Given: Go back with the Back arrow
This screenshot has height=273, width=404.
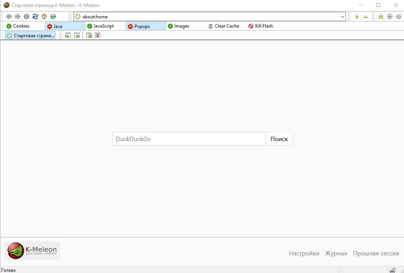Looking at the screenshot, I should point(9,17).
